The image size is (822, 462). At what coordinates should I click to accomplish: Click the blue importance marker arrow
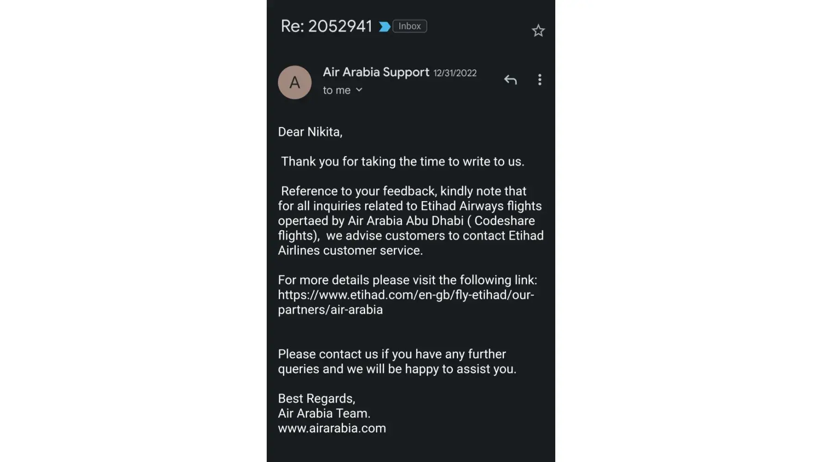pyautogui.click(x=384, y=27)
